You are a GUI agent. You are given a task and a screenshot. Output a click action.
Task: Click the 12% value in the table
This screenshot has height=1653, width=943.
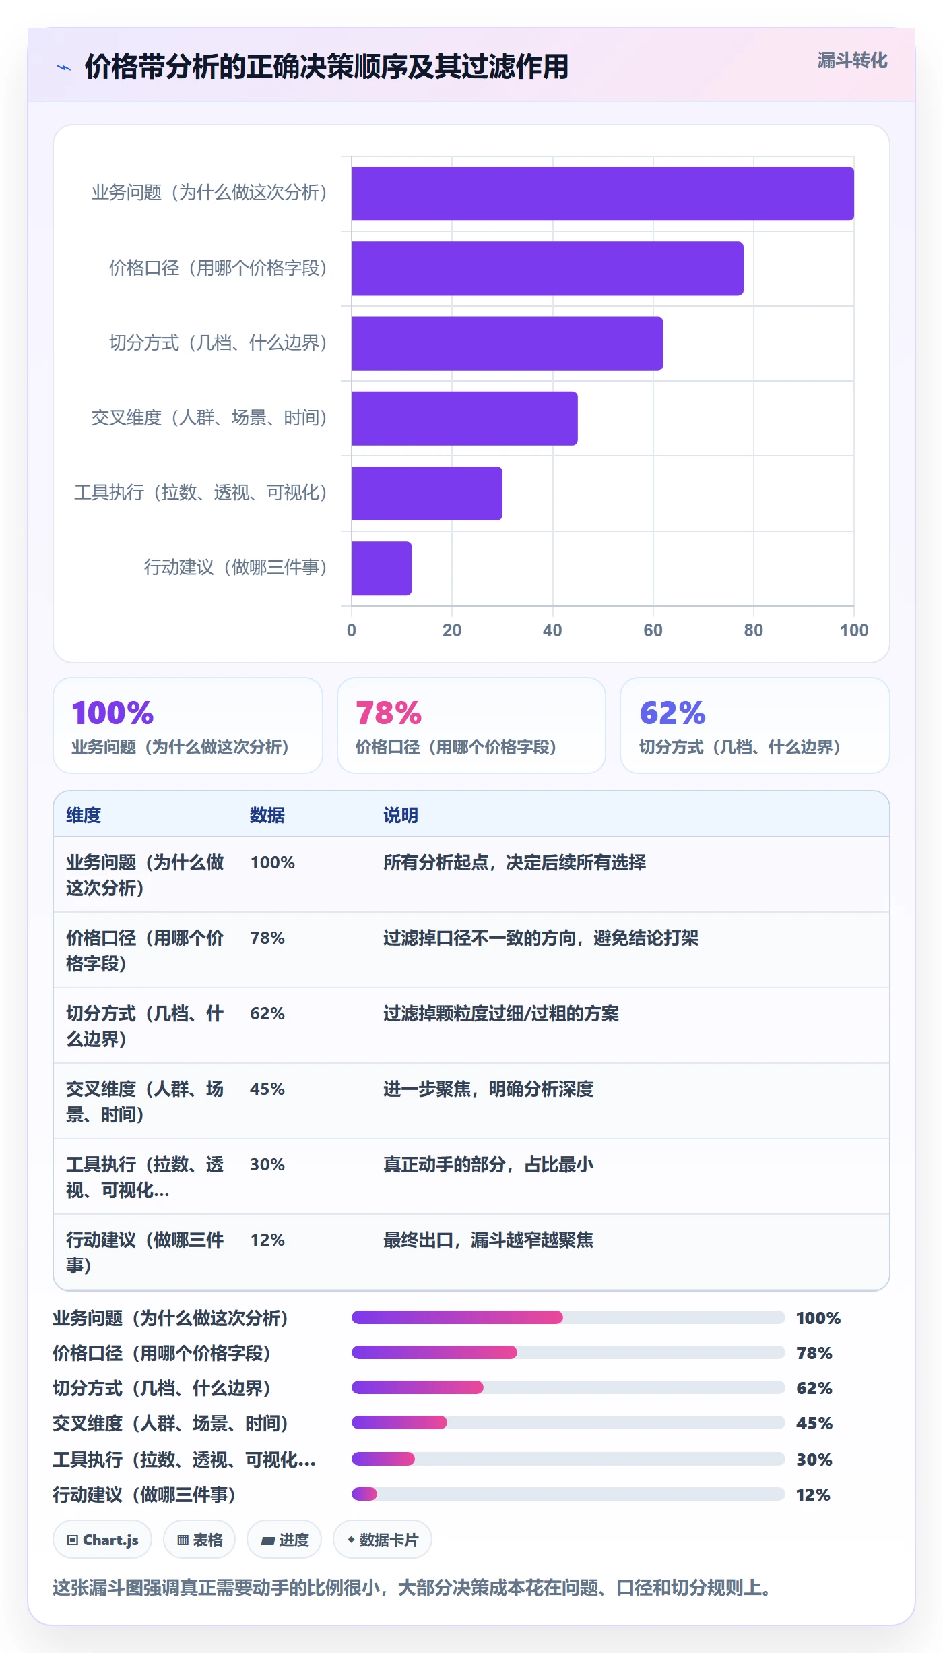tap(267, 1240)
